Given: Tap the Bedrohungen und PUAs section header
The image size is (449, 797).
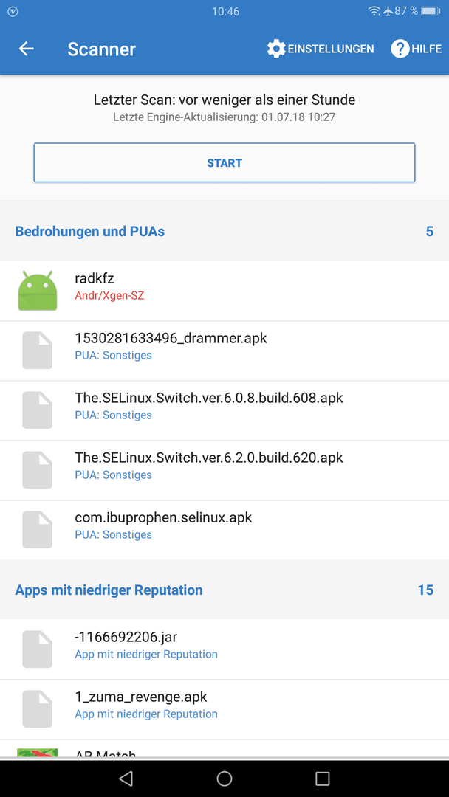Looking at the screenshot, I should coord(224,231).
